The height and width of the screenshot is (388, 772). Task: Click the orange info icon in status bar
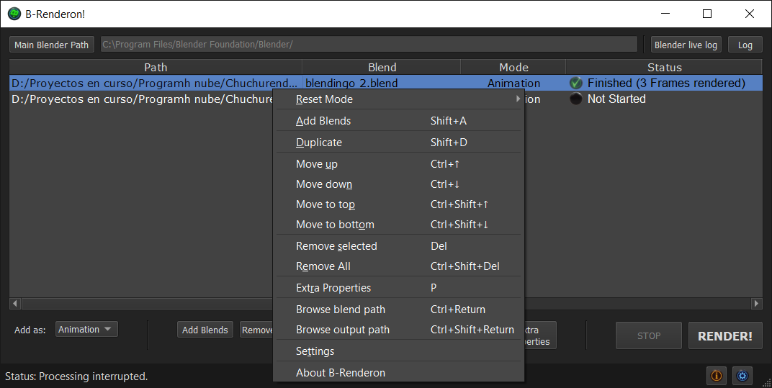point(717,376)
